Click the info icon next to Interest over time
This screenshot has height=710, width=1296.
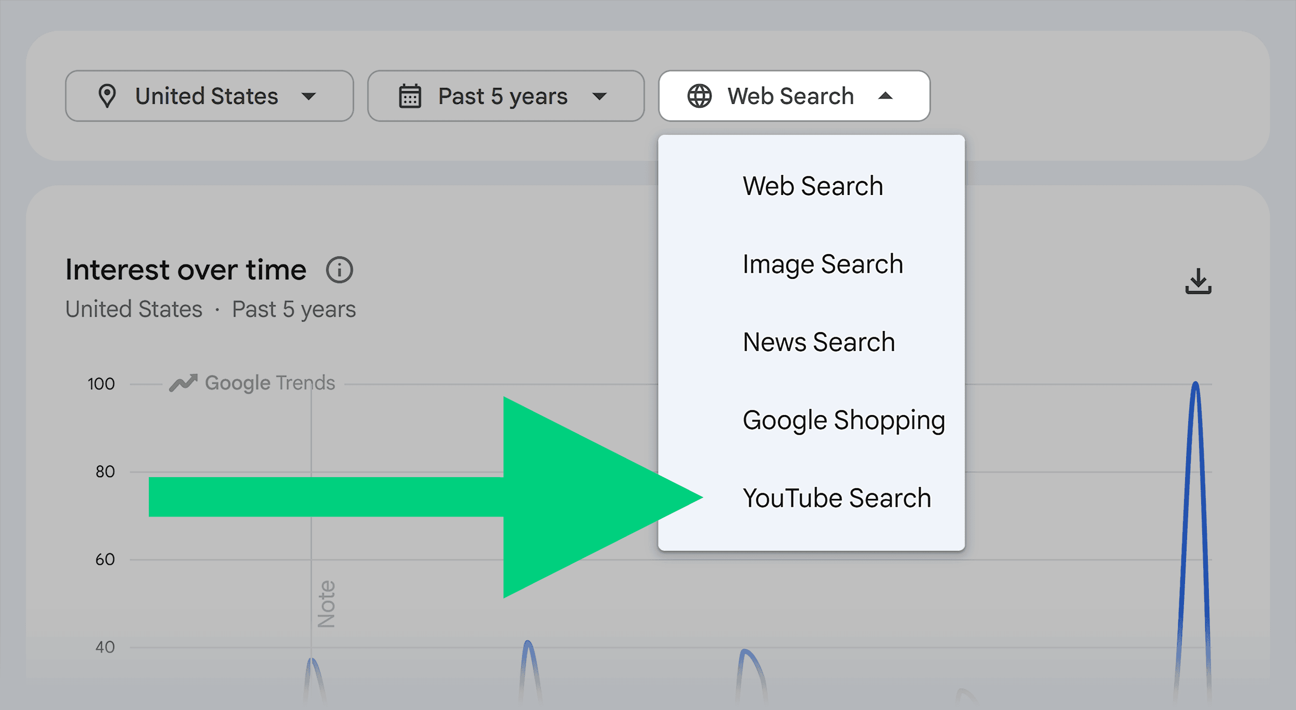coord(340,270)
